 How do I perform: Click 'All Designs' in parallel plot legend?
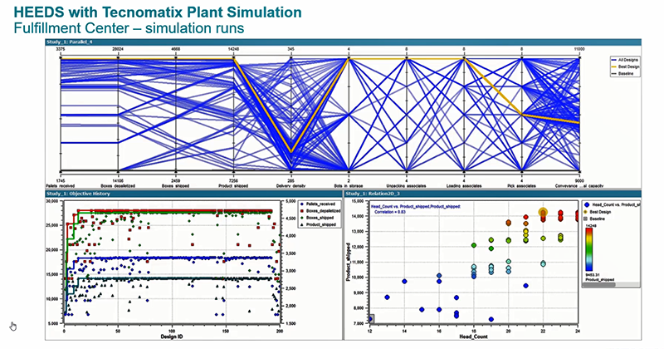coord(629,60)
